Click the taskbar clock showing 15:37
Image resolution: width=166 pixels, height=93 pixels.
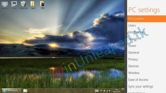pos(116,91)
